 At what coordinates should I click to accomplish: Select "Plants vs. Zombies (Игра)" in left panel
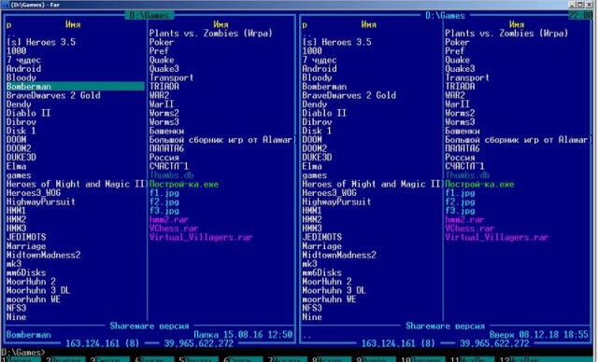coord(211,33)
